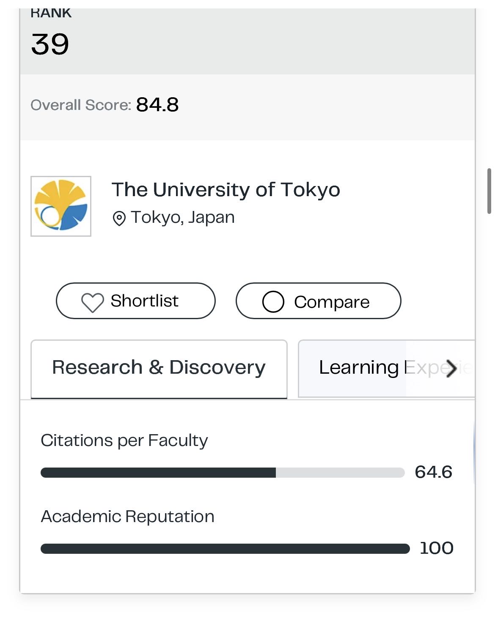Click the page vertical scrollbar handle
This screenshot has height=621, width=495.
point(489,191)
